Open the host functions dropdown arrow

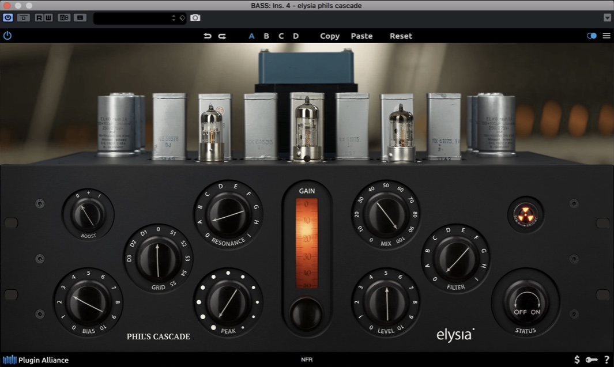(607, 18)
